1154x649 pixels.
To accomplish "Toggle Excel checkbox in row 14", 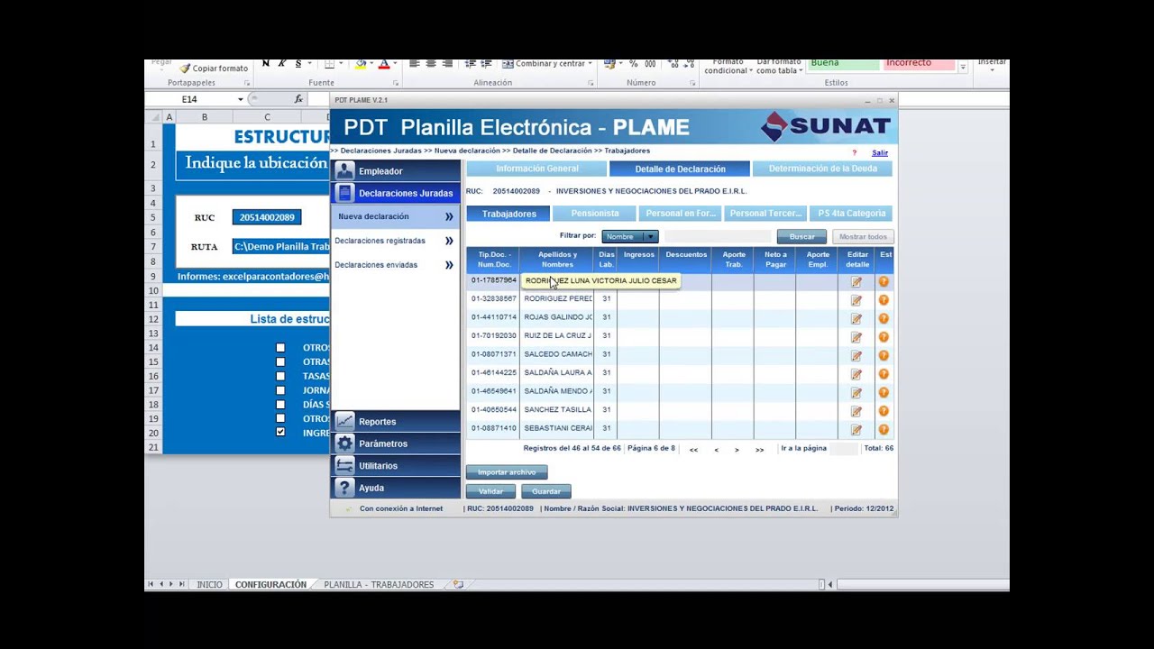I will (280, 348).
